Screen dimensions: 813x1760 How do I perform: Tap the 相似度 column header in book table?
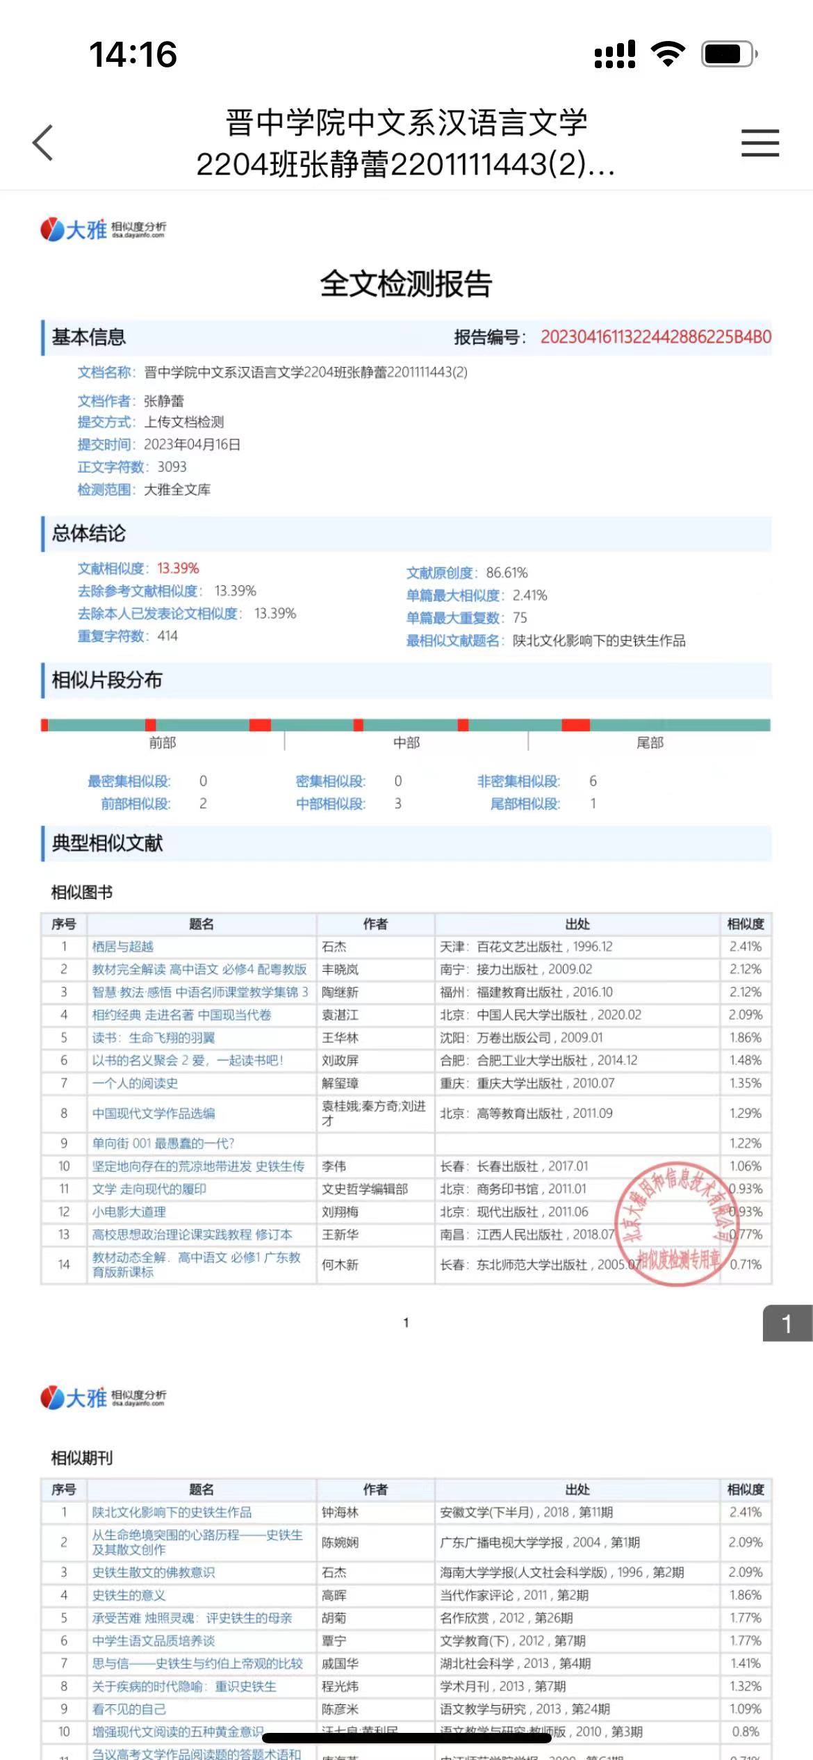pos(746,924)
